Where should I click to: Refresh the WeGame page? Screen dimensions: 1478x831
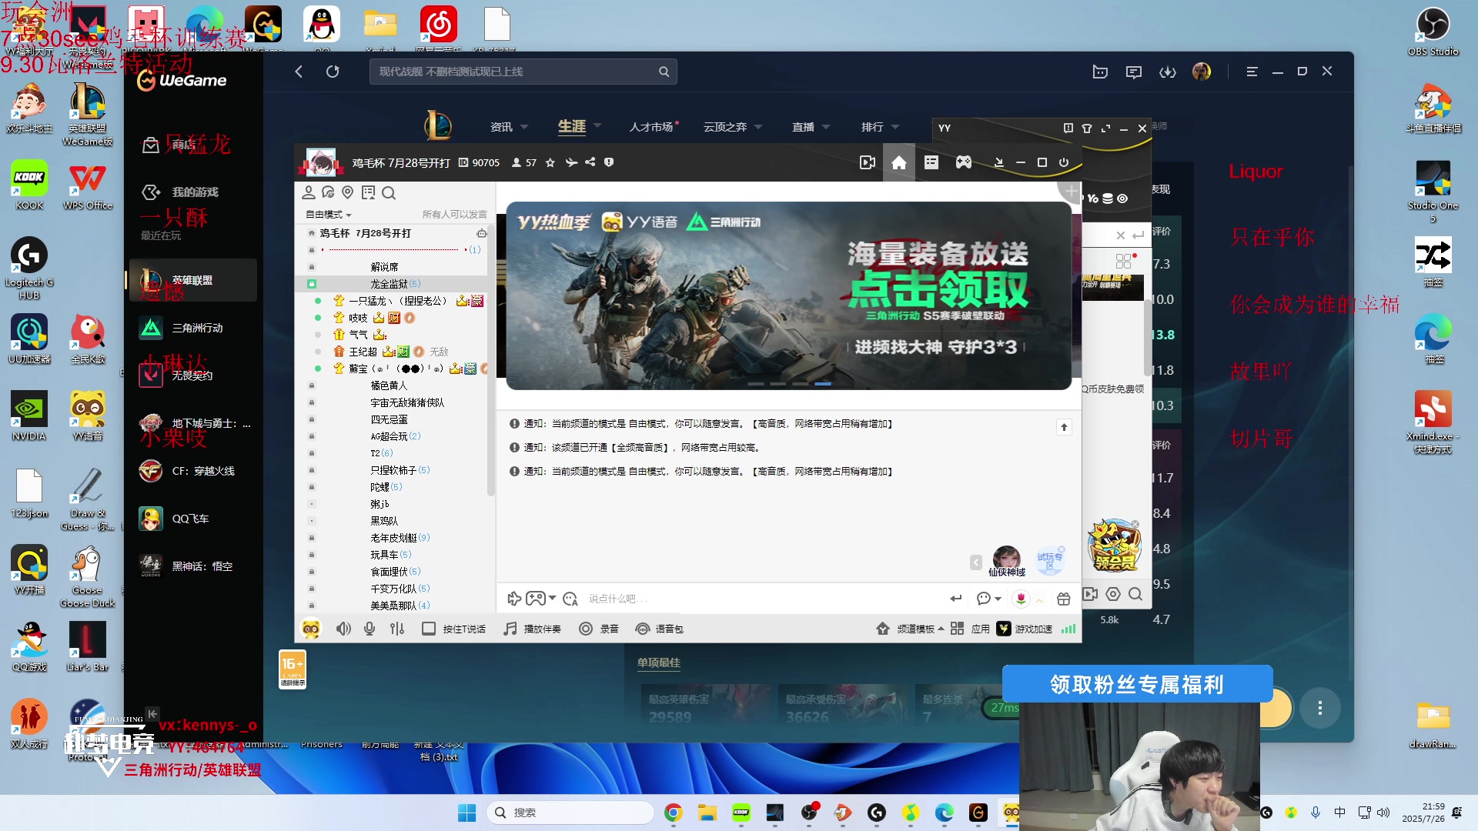tap(333, 72)
